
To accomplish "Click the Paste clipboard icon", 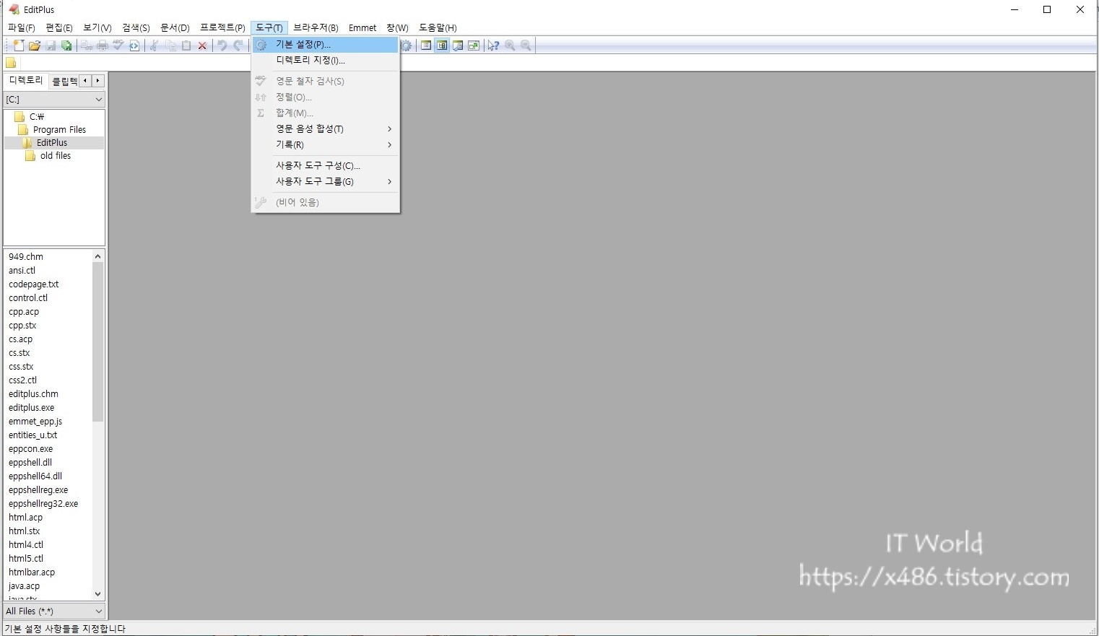I will 186,45.
